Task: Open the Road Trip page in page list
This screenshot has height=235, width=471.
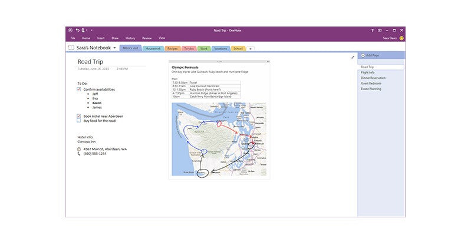Action: coord(381,67)
